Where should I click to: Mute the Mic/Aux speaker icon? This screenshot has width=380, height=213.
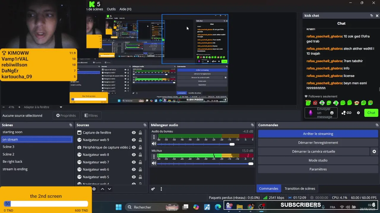tap(154, 163)
